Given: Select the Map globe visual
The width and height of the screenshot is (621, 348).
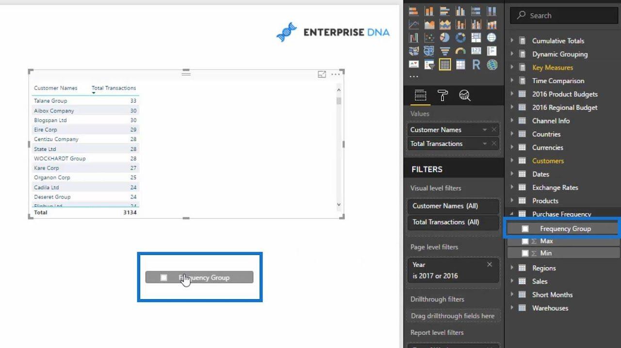Looking at the screenshot, I should point(491,37).
